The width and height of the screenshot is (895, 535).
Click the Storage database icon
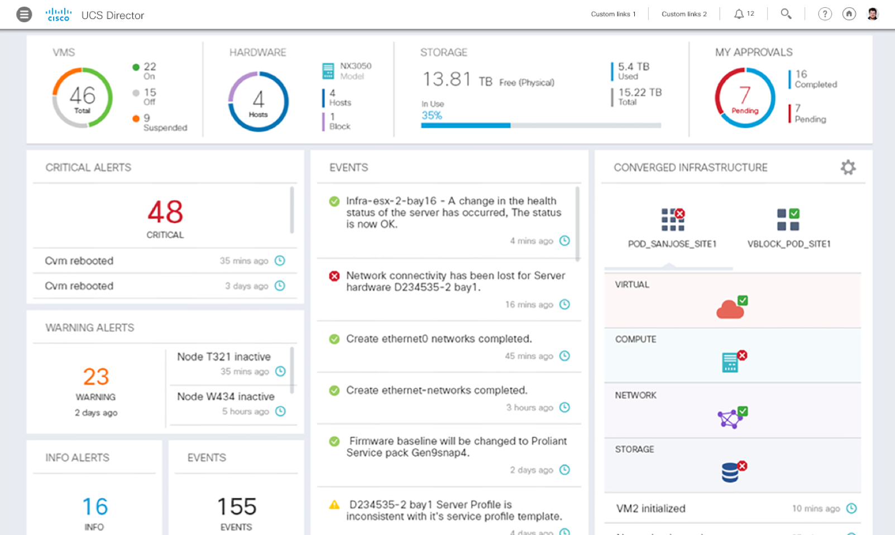coord(734,472)
